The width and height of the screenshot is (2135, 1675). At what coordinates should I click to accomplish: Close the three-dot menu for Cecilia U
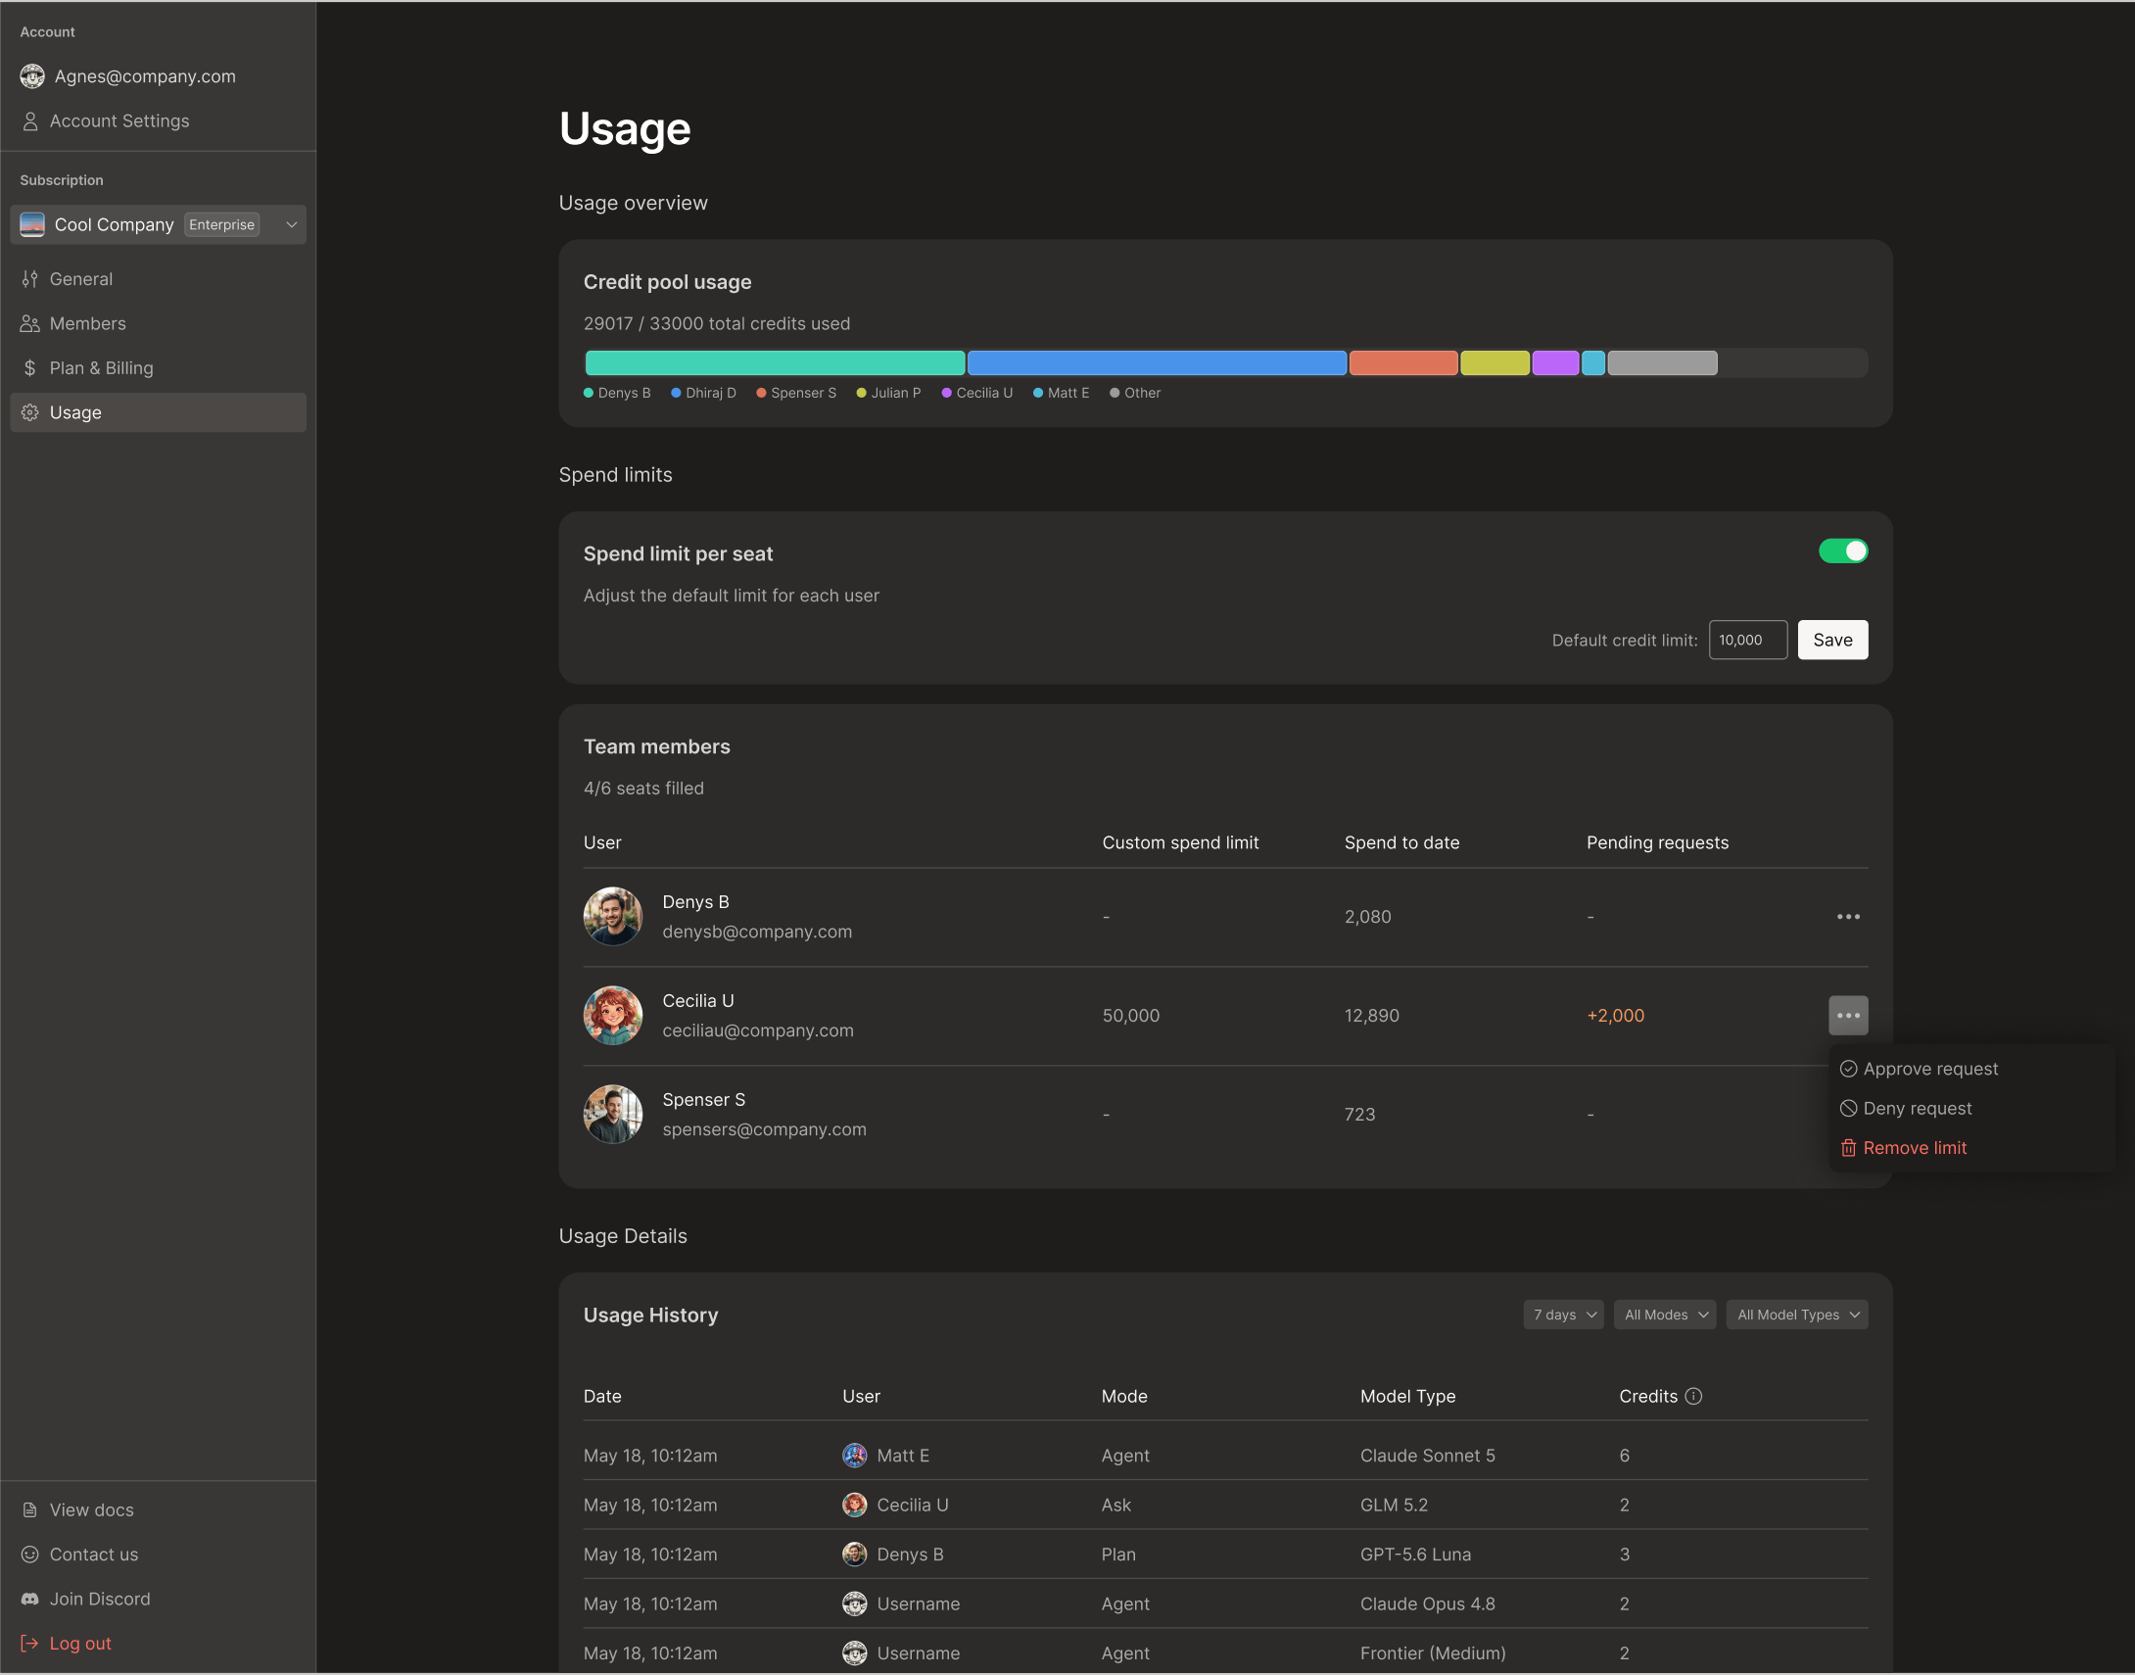pos(1848,1016)
